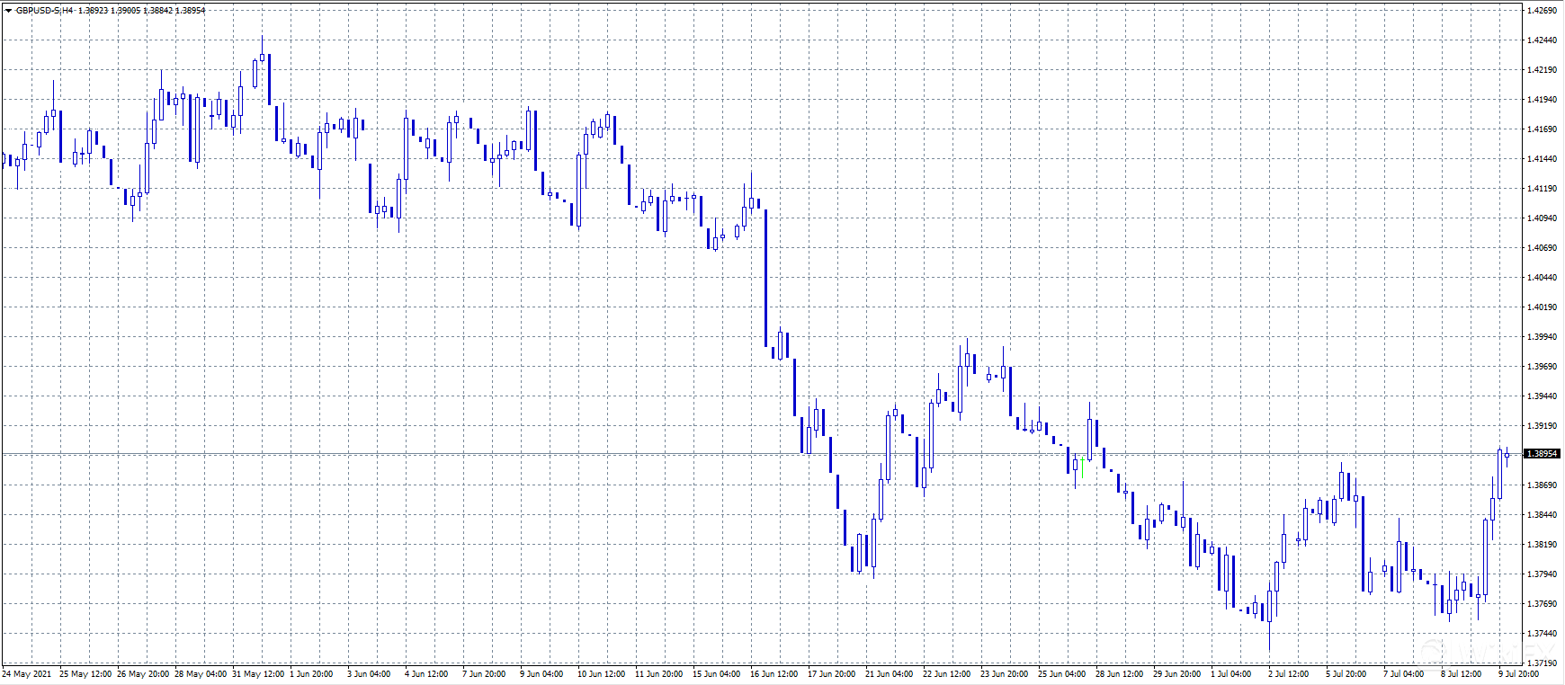Select the 23 Jun 20:00 time label
Image resolution: width=1565 pixels, height=685 pixels.
(x=1004, y=674)
